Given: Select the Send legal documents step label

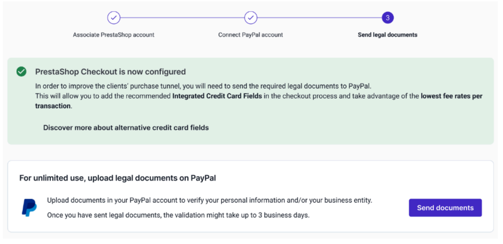Looking at the screenshot, I should (388, 35).
